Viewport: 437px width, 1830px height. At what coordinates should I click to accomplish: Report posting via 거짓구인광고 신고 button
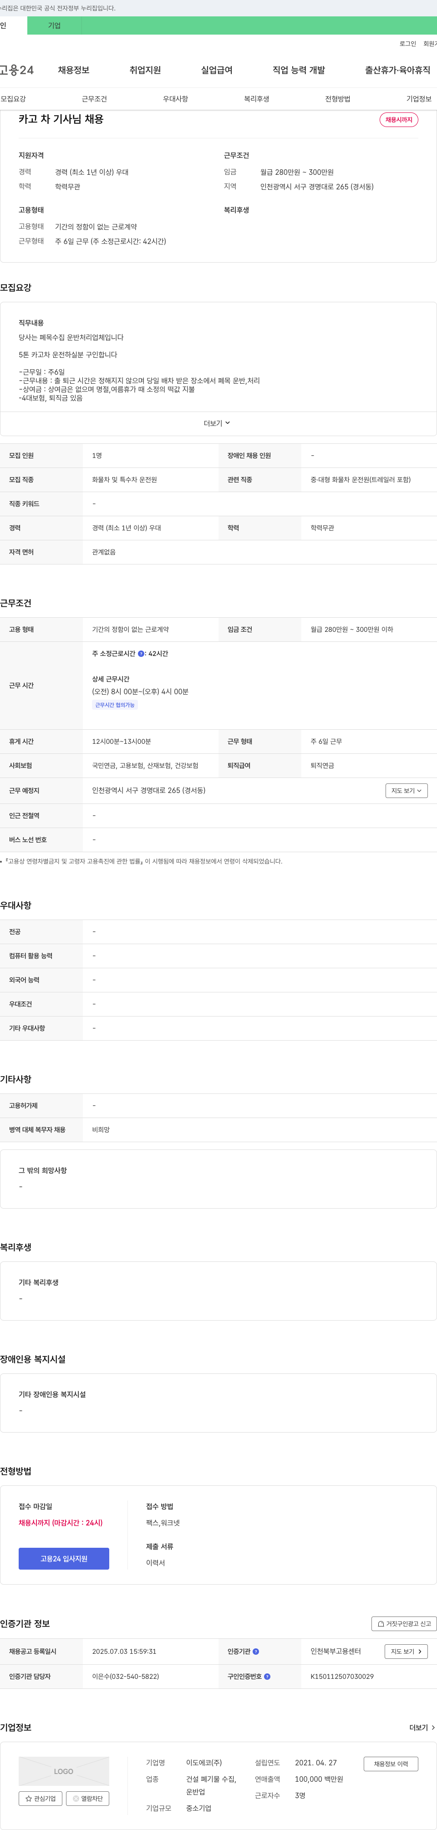point(404,1623)
